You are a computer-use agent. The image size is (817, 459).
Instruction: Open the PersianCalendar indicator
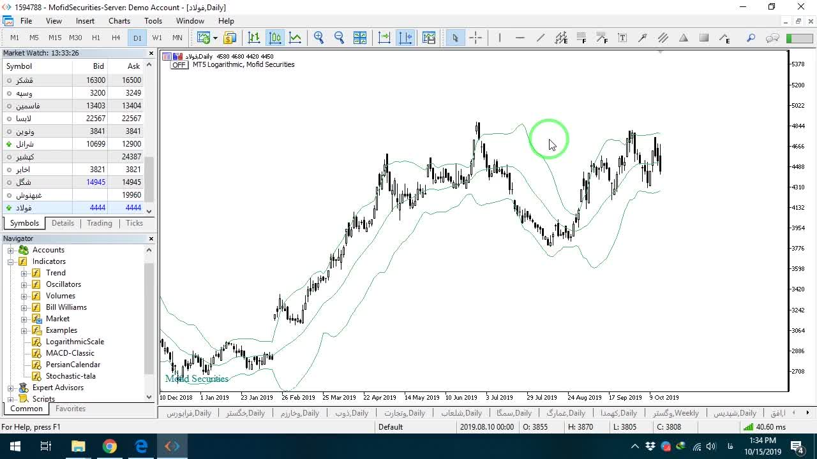pos(73,365)
